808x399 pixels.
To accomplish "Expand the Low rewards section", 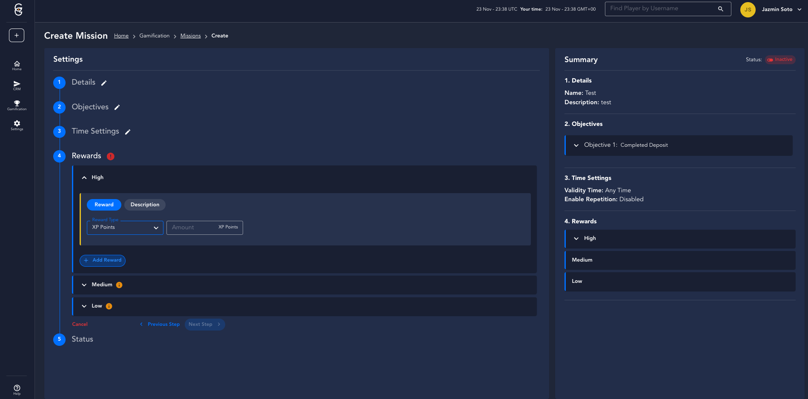I will tap(84, 306).
